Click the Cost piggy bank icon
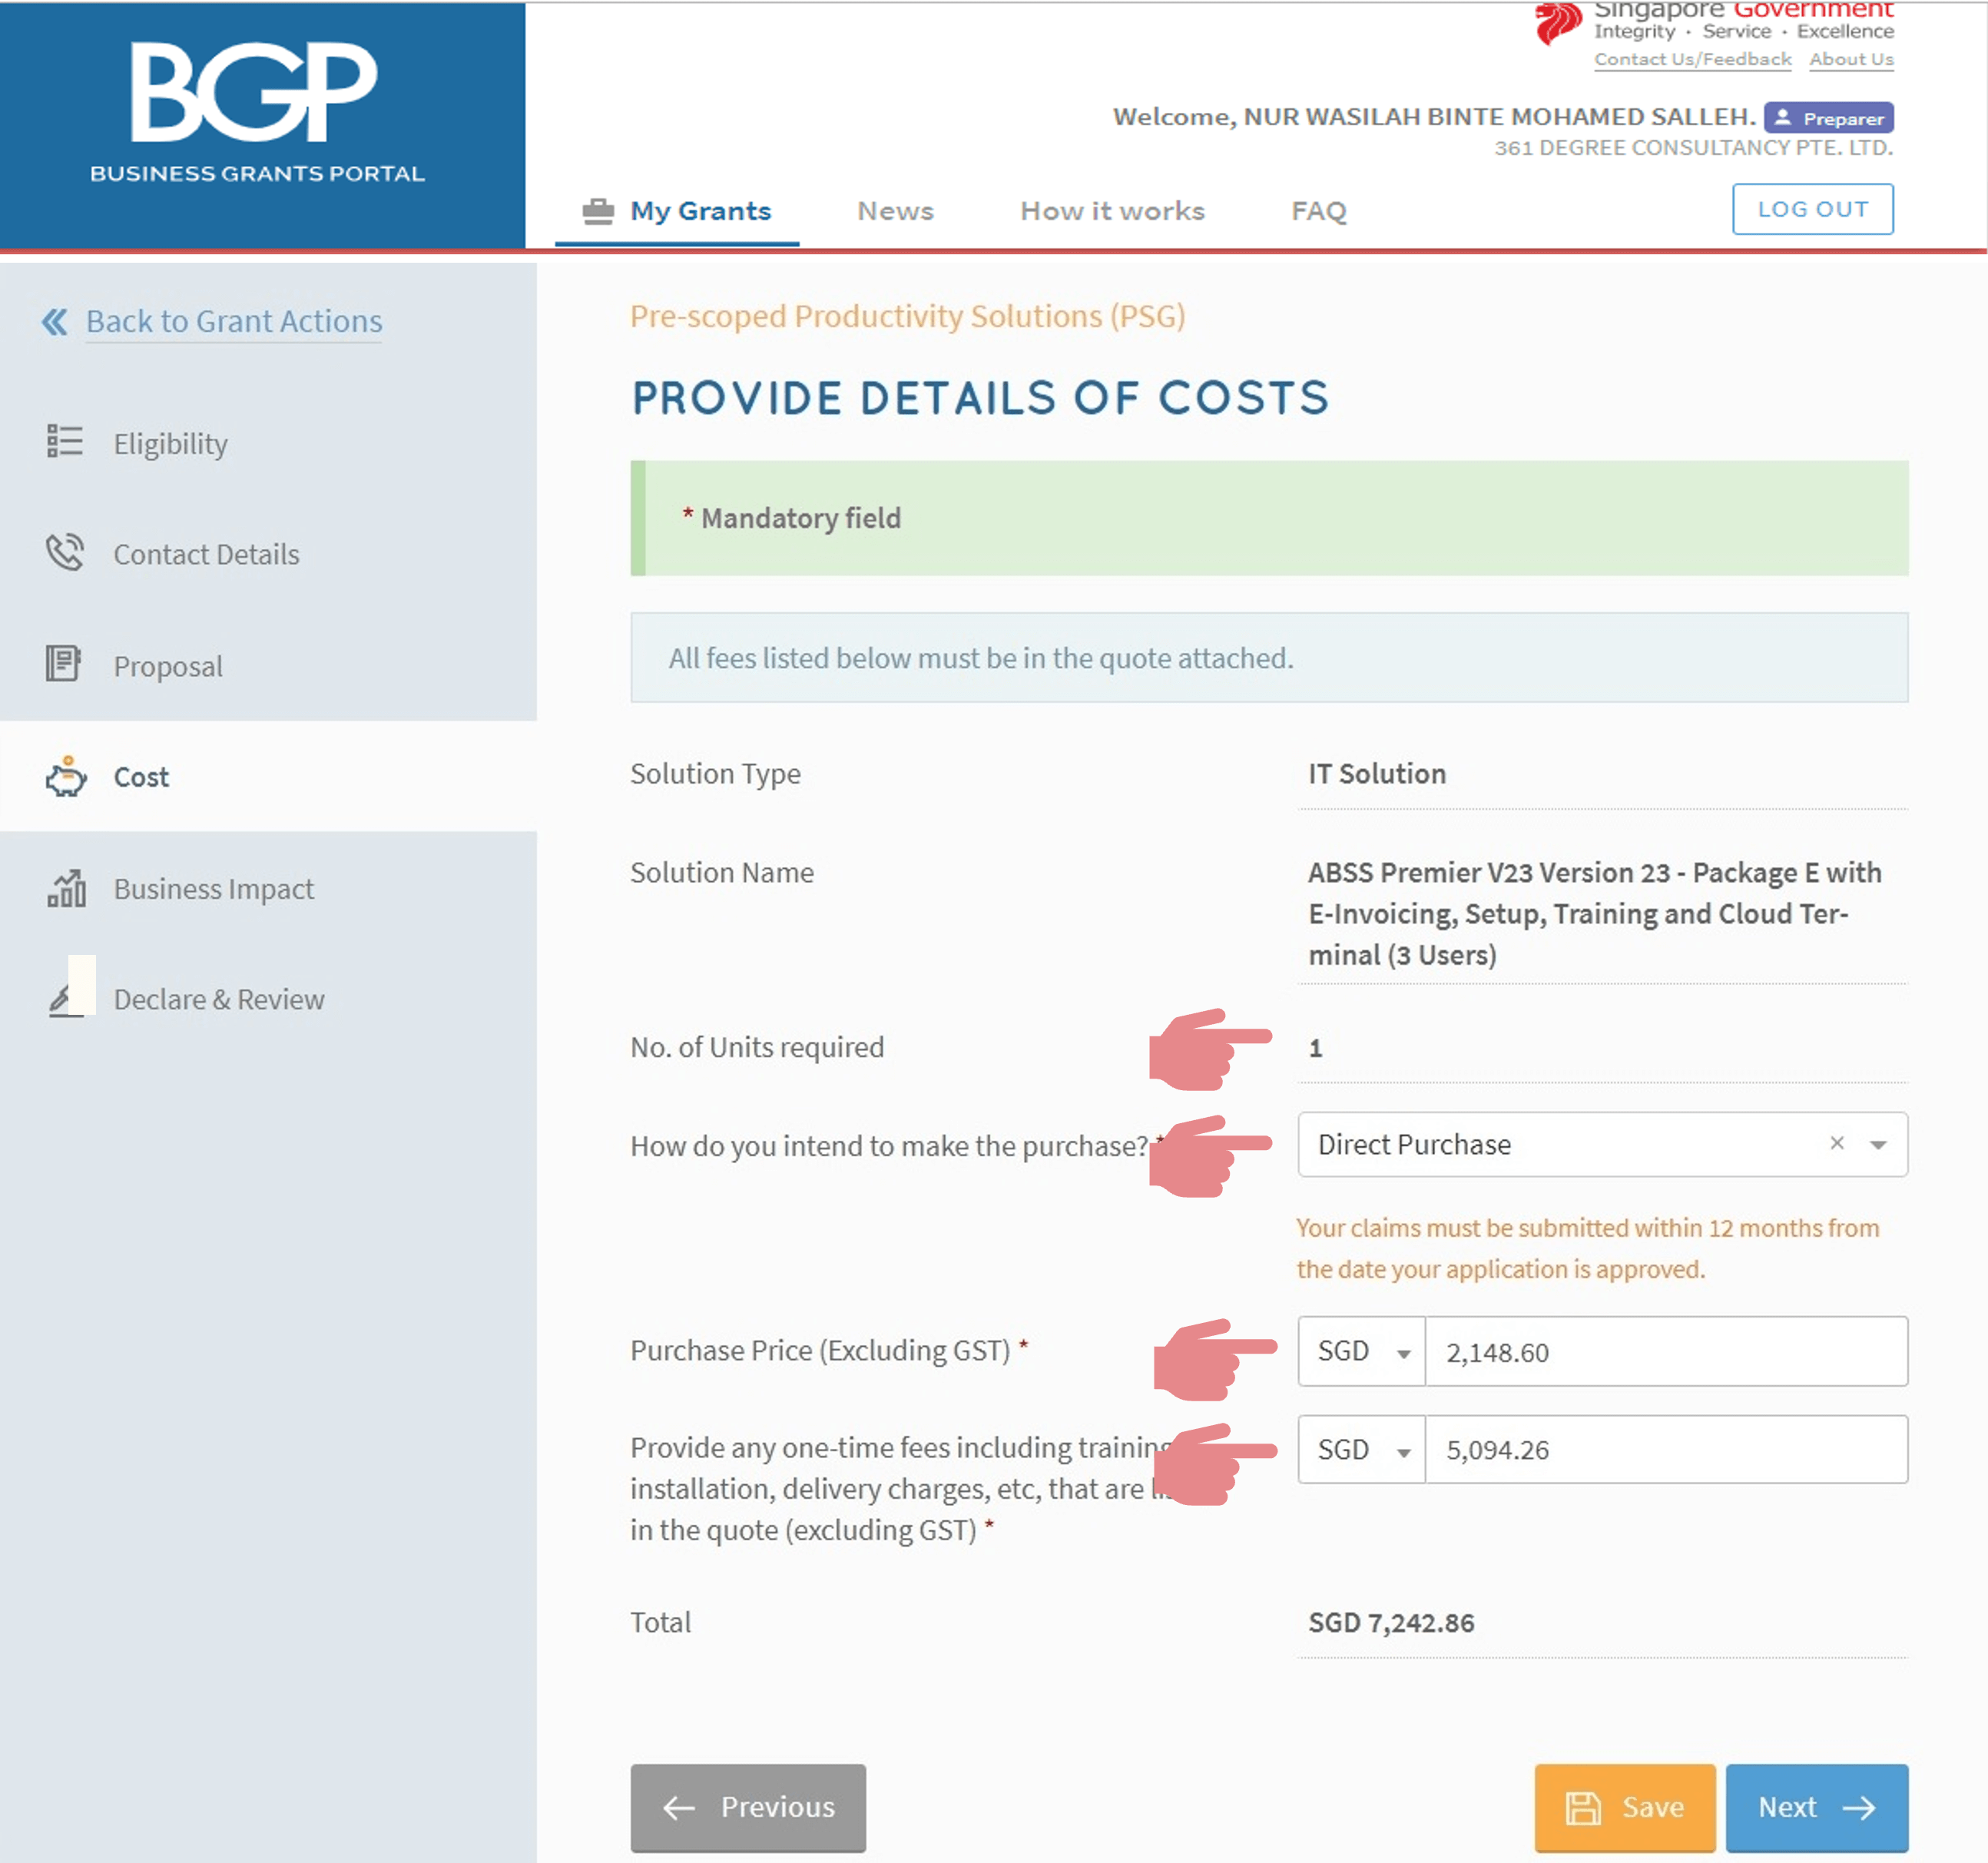Screen dimensions: 1988x1863 tap(66, 776)
